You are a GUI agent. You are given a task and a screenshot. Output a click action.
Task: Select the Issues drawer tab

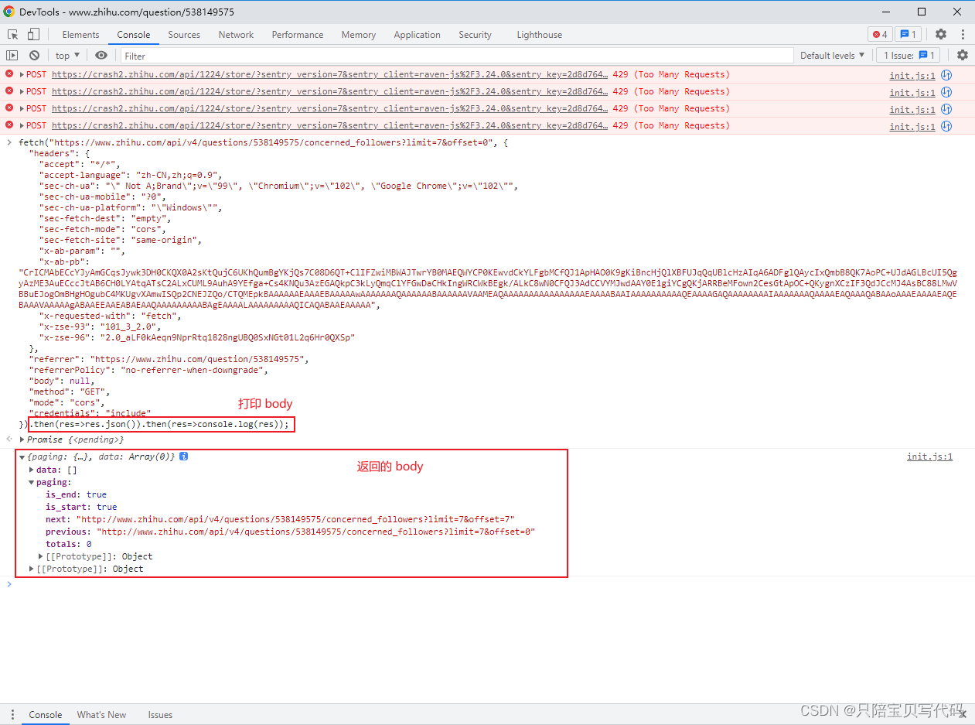160,715
